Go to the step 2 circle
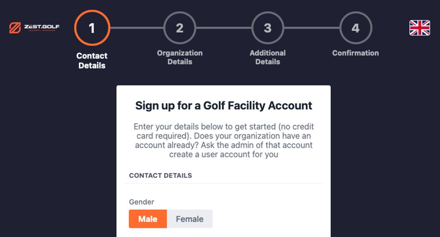The height and width of the screenshot is (237, 440). pyautogui.click(x=180, y=28)
